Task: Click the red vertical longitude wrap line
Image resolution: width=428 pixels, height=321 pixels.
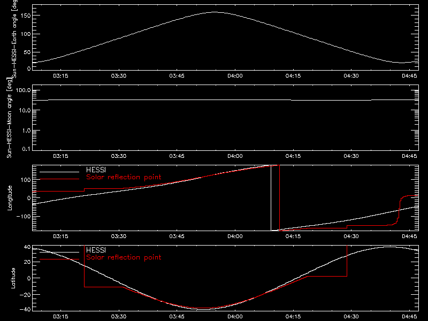Action: coord(279,198)
